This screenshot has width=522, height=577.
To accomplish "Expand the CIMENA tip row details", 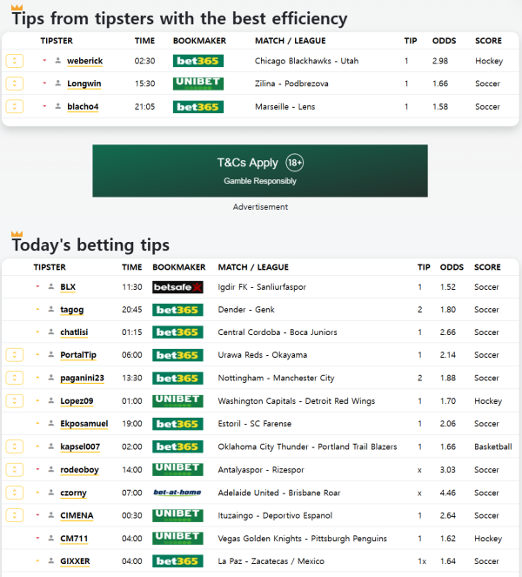I will (14, 515).
